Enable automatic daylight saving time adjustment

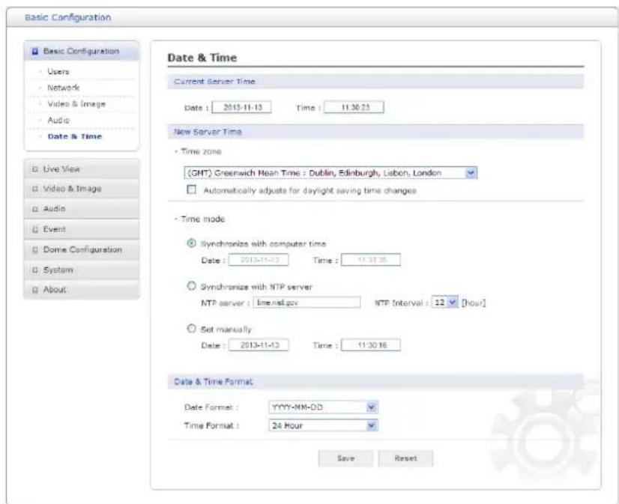coord(191,189)
